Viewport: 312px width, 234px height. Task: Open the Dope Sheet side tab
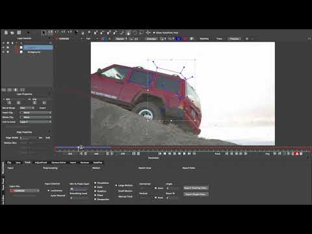pos(3,185)
